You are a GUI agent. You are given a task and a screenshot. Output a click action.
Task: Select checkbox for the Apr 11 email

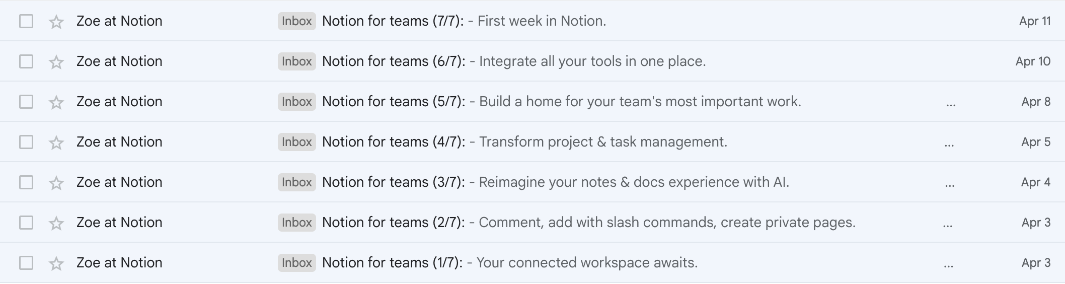pos(26,21)
